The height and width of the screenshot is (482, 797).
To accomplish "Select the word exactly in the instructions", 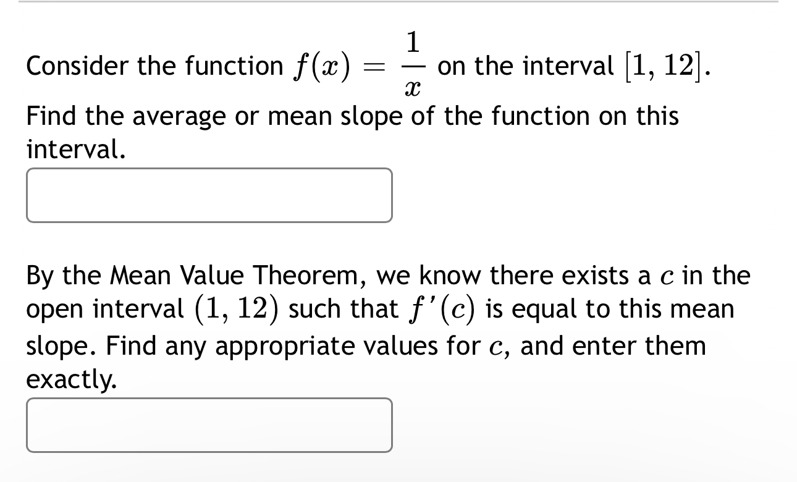I will (68, 380).
